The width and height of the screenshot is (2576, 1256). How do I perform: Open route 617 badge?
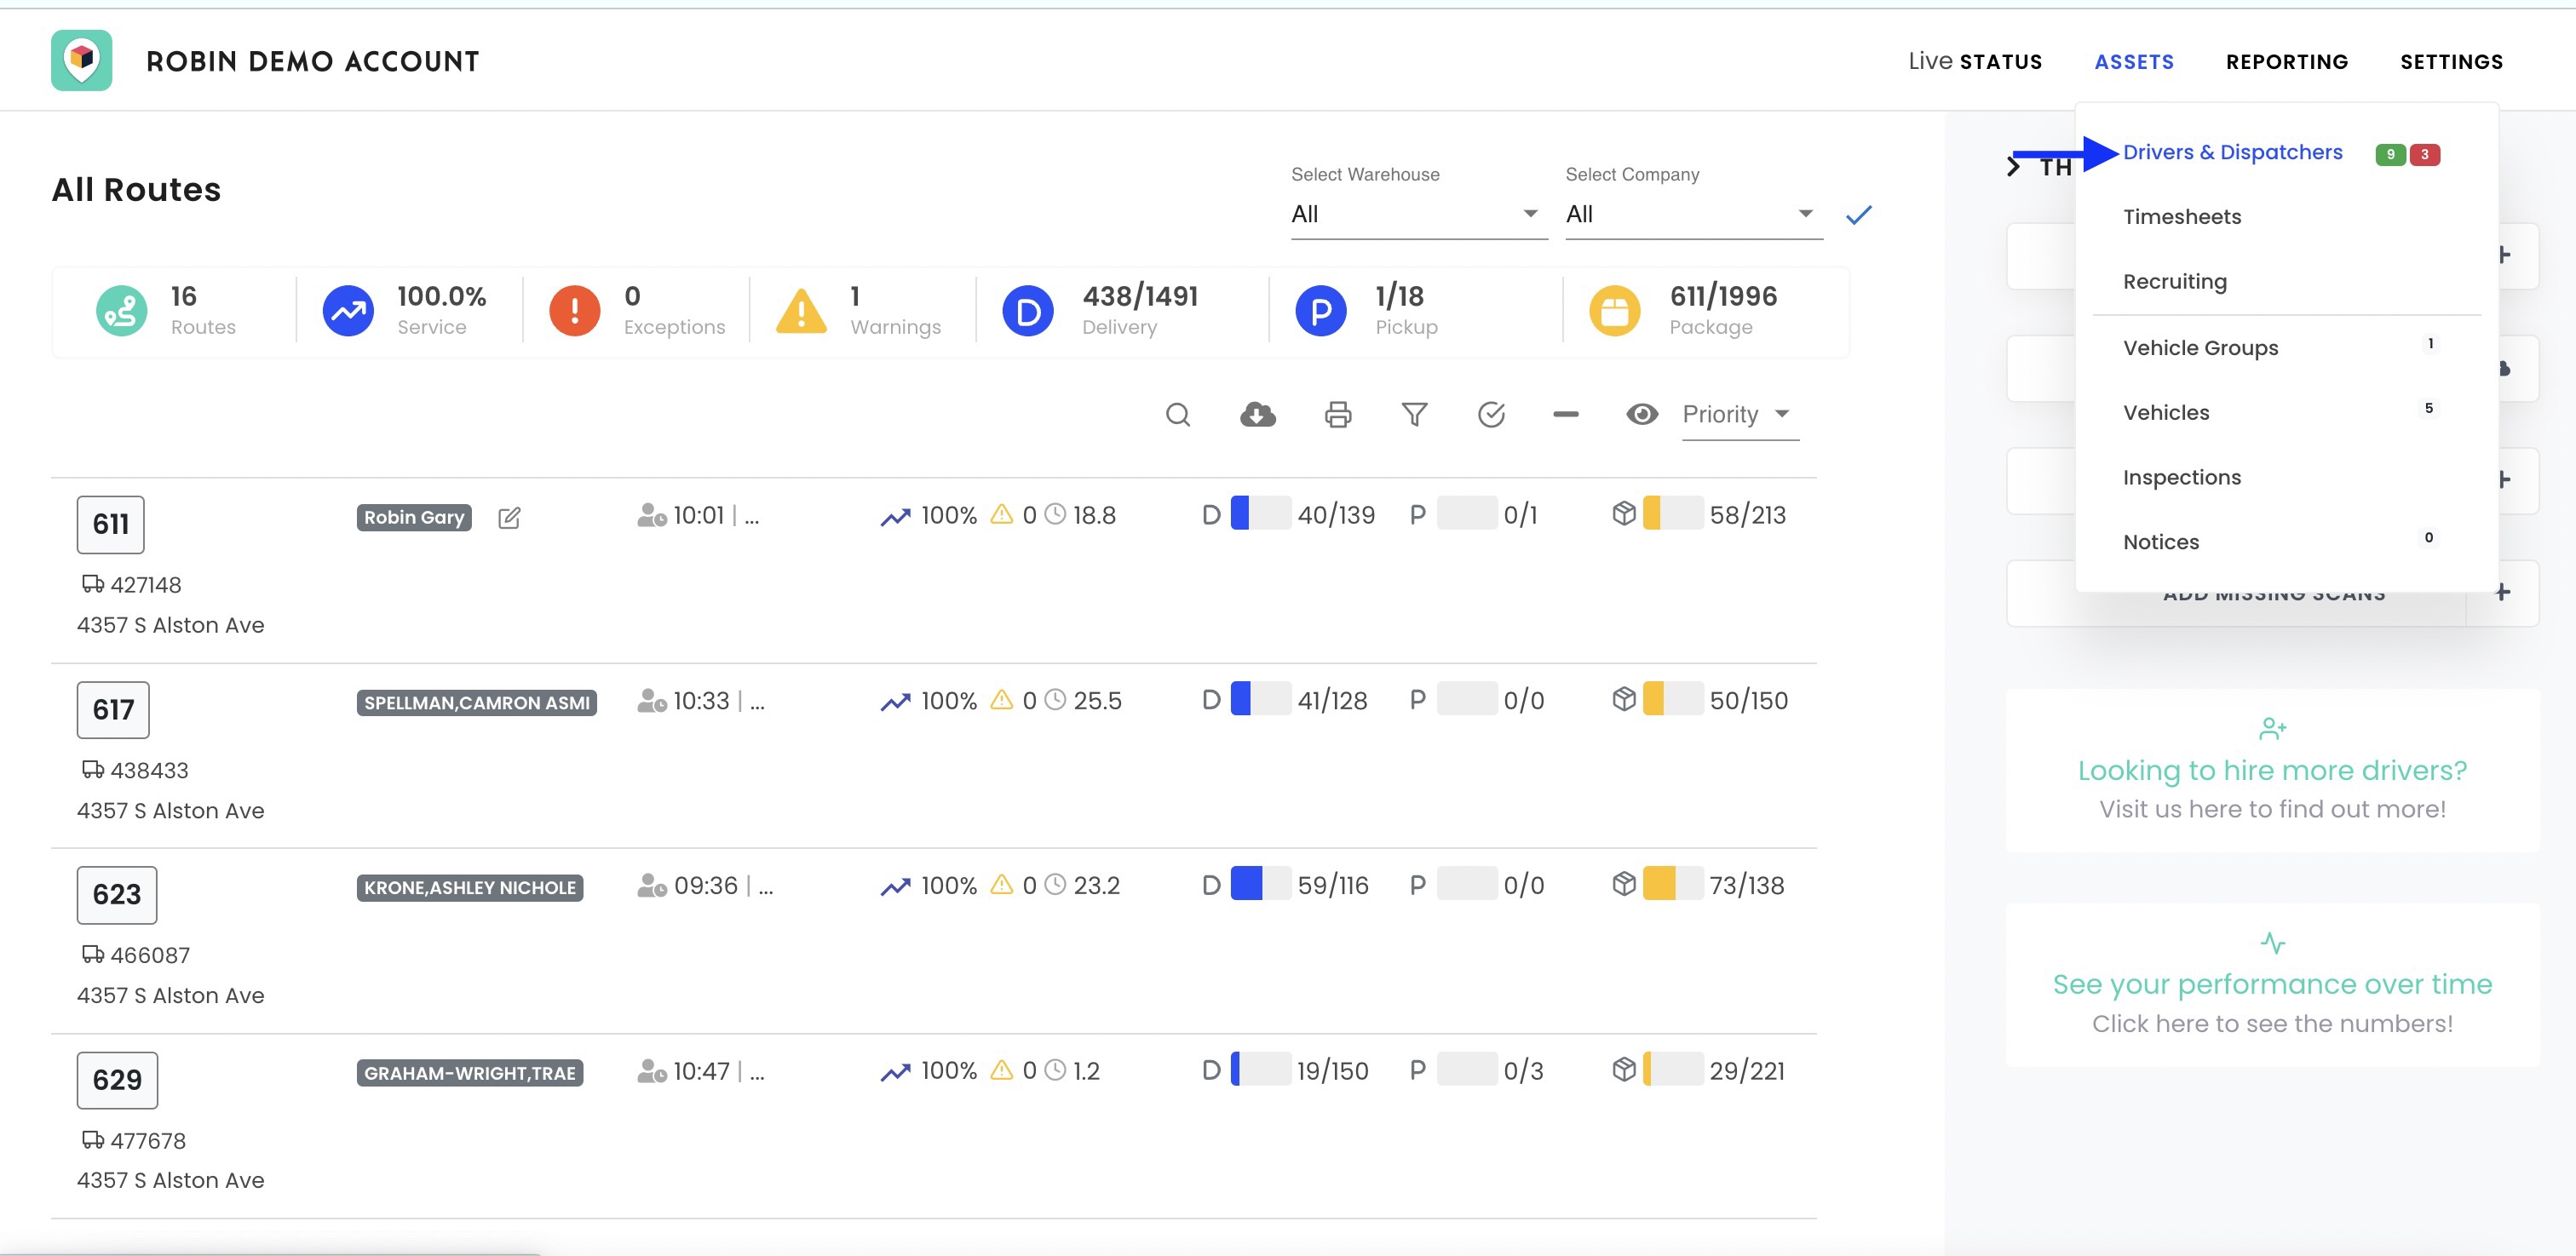point(113,710)
